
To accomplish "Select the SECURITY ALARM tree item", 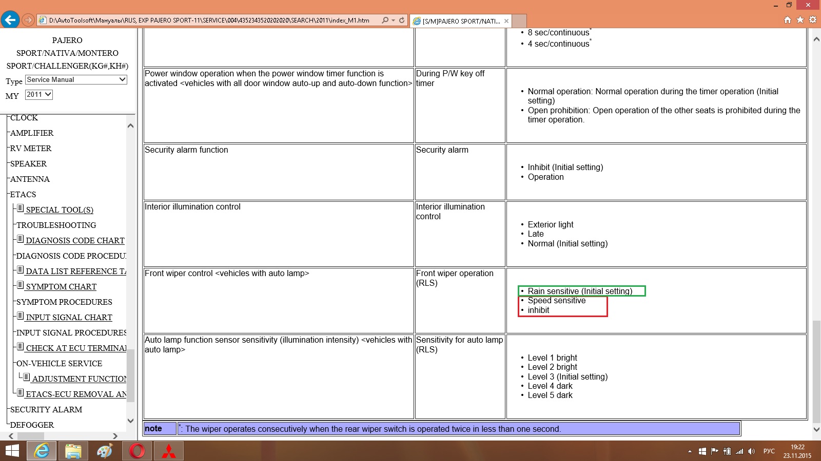I will click(x=46, y=410).
